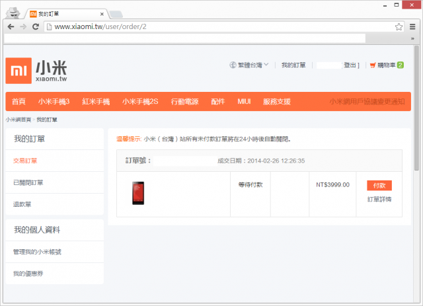Select 交易訂單 in sidebar
The width and height of the screenshot is (423, 306).
pyautogui.click(x=25, y=161)
